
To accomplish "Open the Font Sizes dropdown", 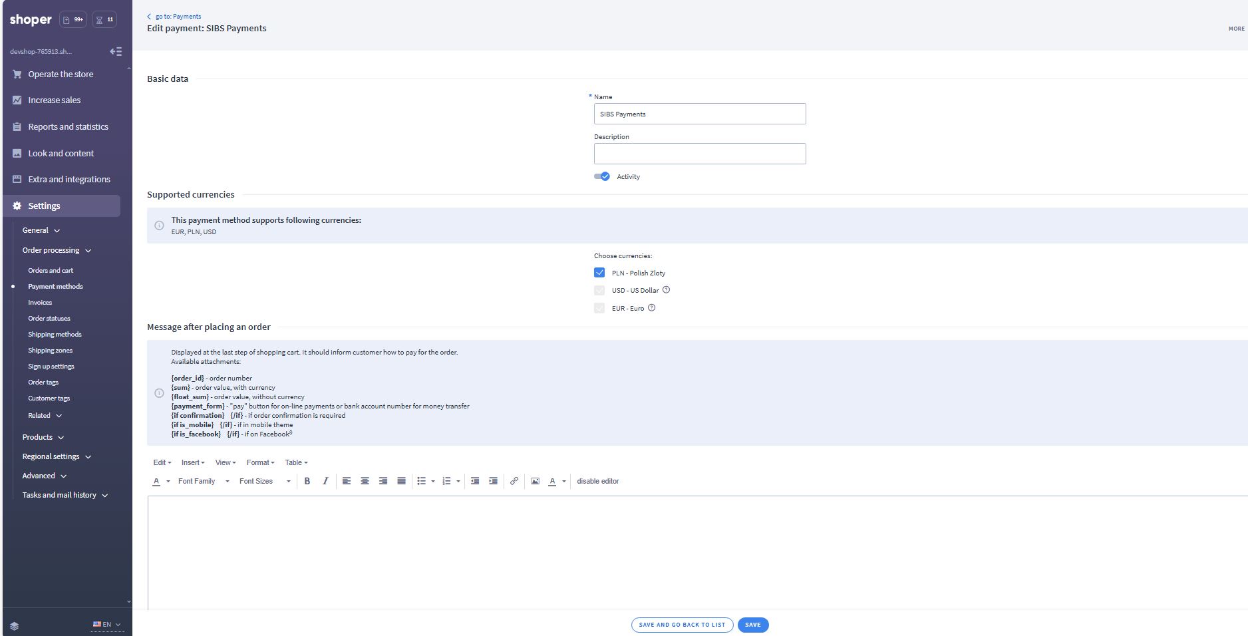I will pos(264,481).
